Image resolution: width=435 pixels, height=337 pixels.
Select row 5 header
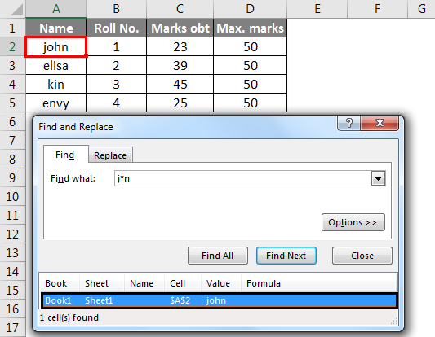point(12,103)
